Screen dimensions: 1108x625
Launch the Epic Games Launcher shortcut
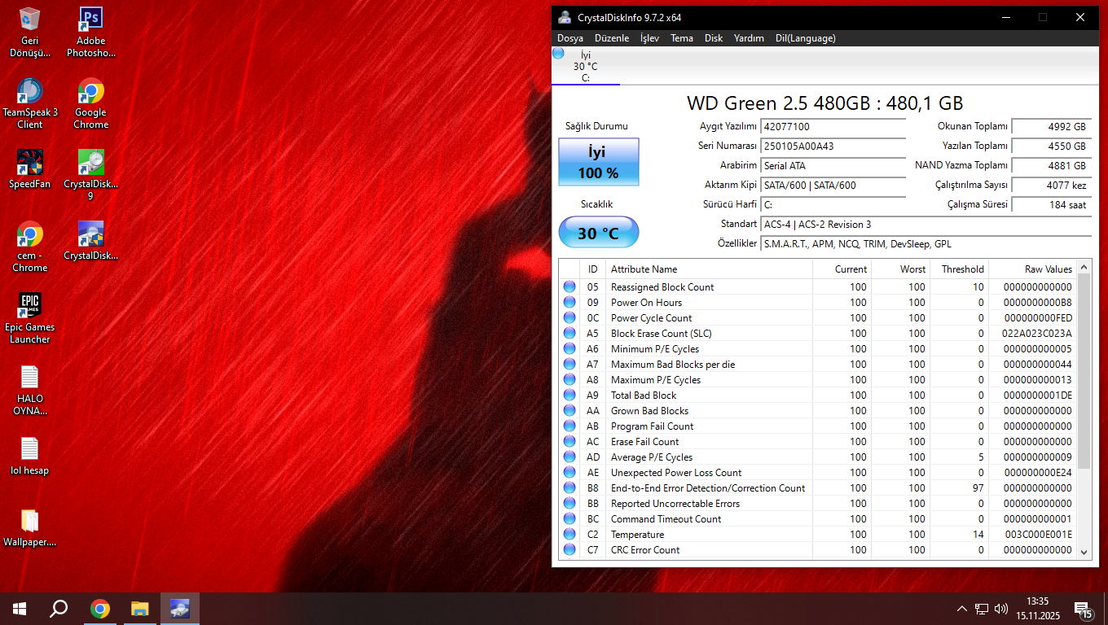point(29,318)
